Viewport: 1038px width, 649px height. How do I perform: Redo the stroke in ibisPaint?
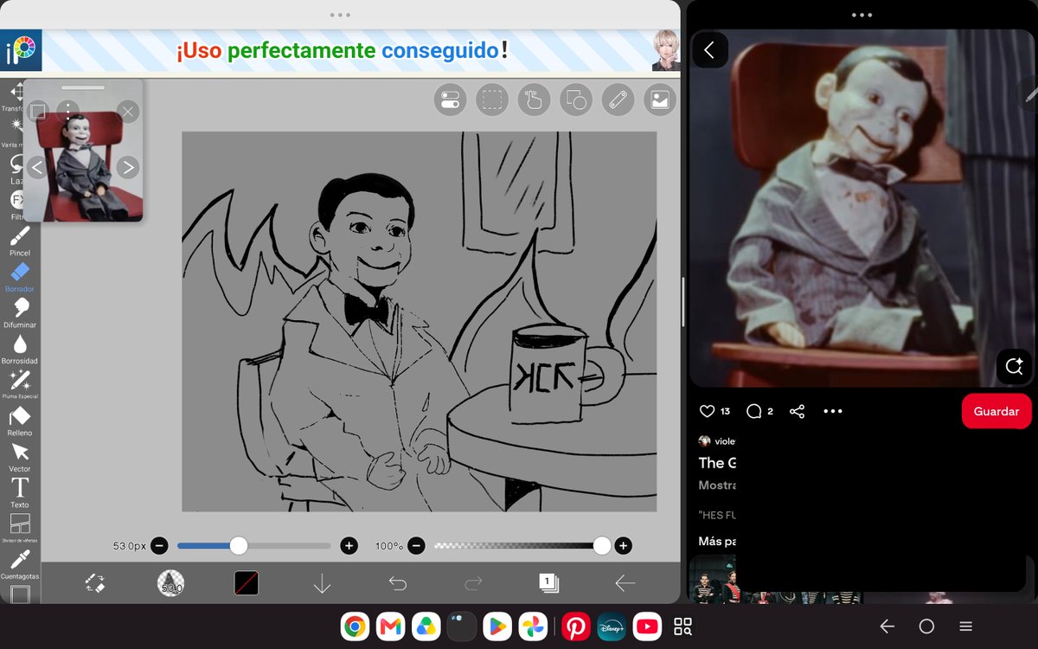coord(473,583)
